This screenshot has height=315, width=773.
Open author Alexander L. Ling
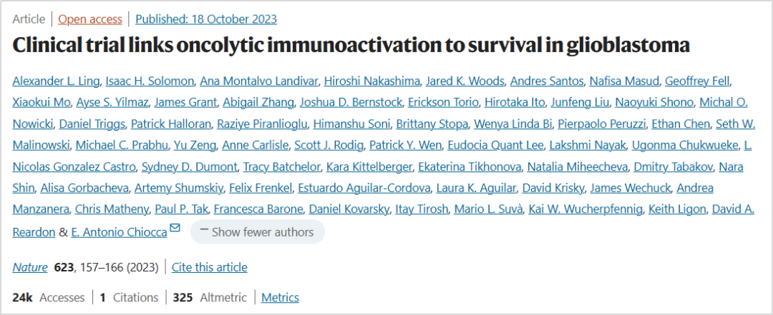coord(56,81)
